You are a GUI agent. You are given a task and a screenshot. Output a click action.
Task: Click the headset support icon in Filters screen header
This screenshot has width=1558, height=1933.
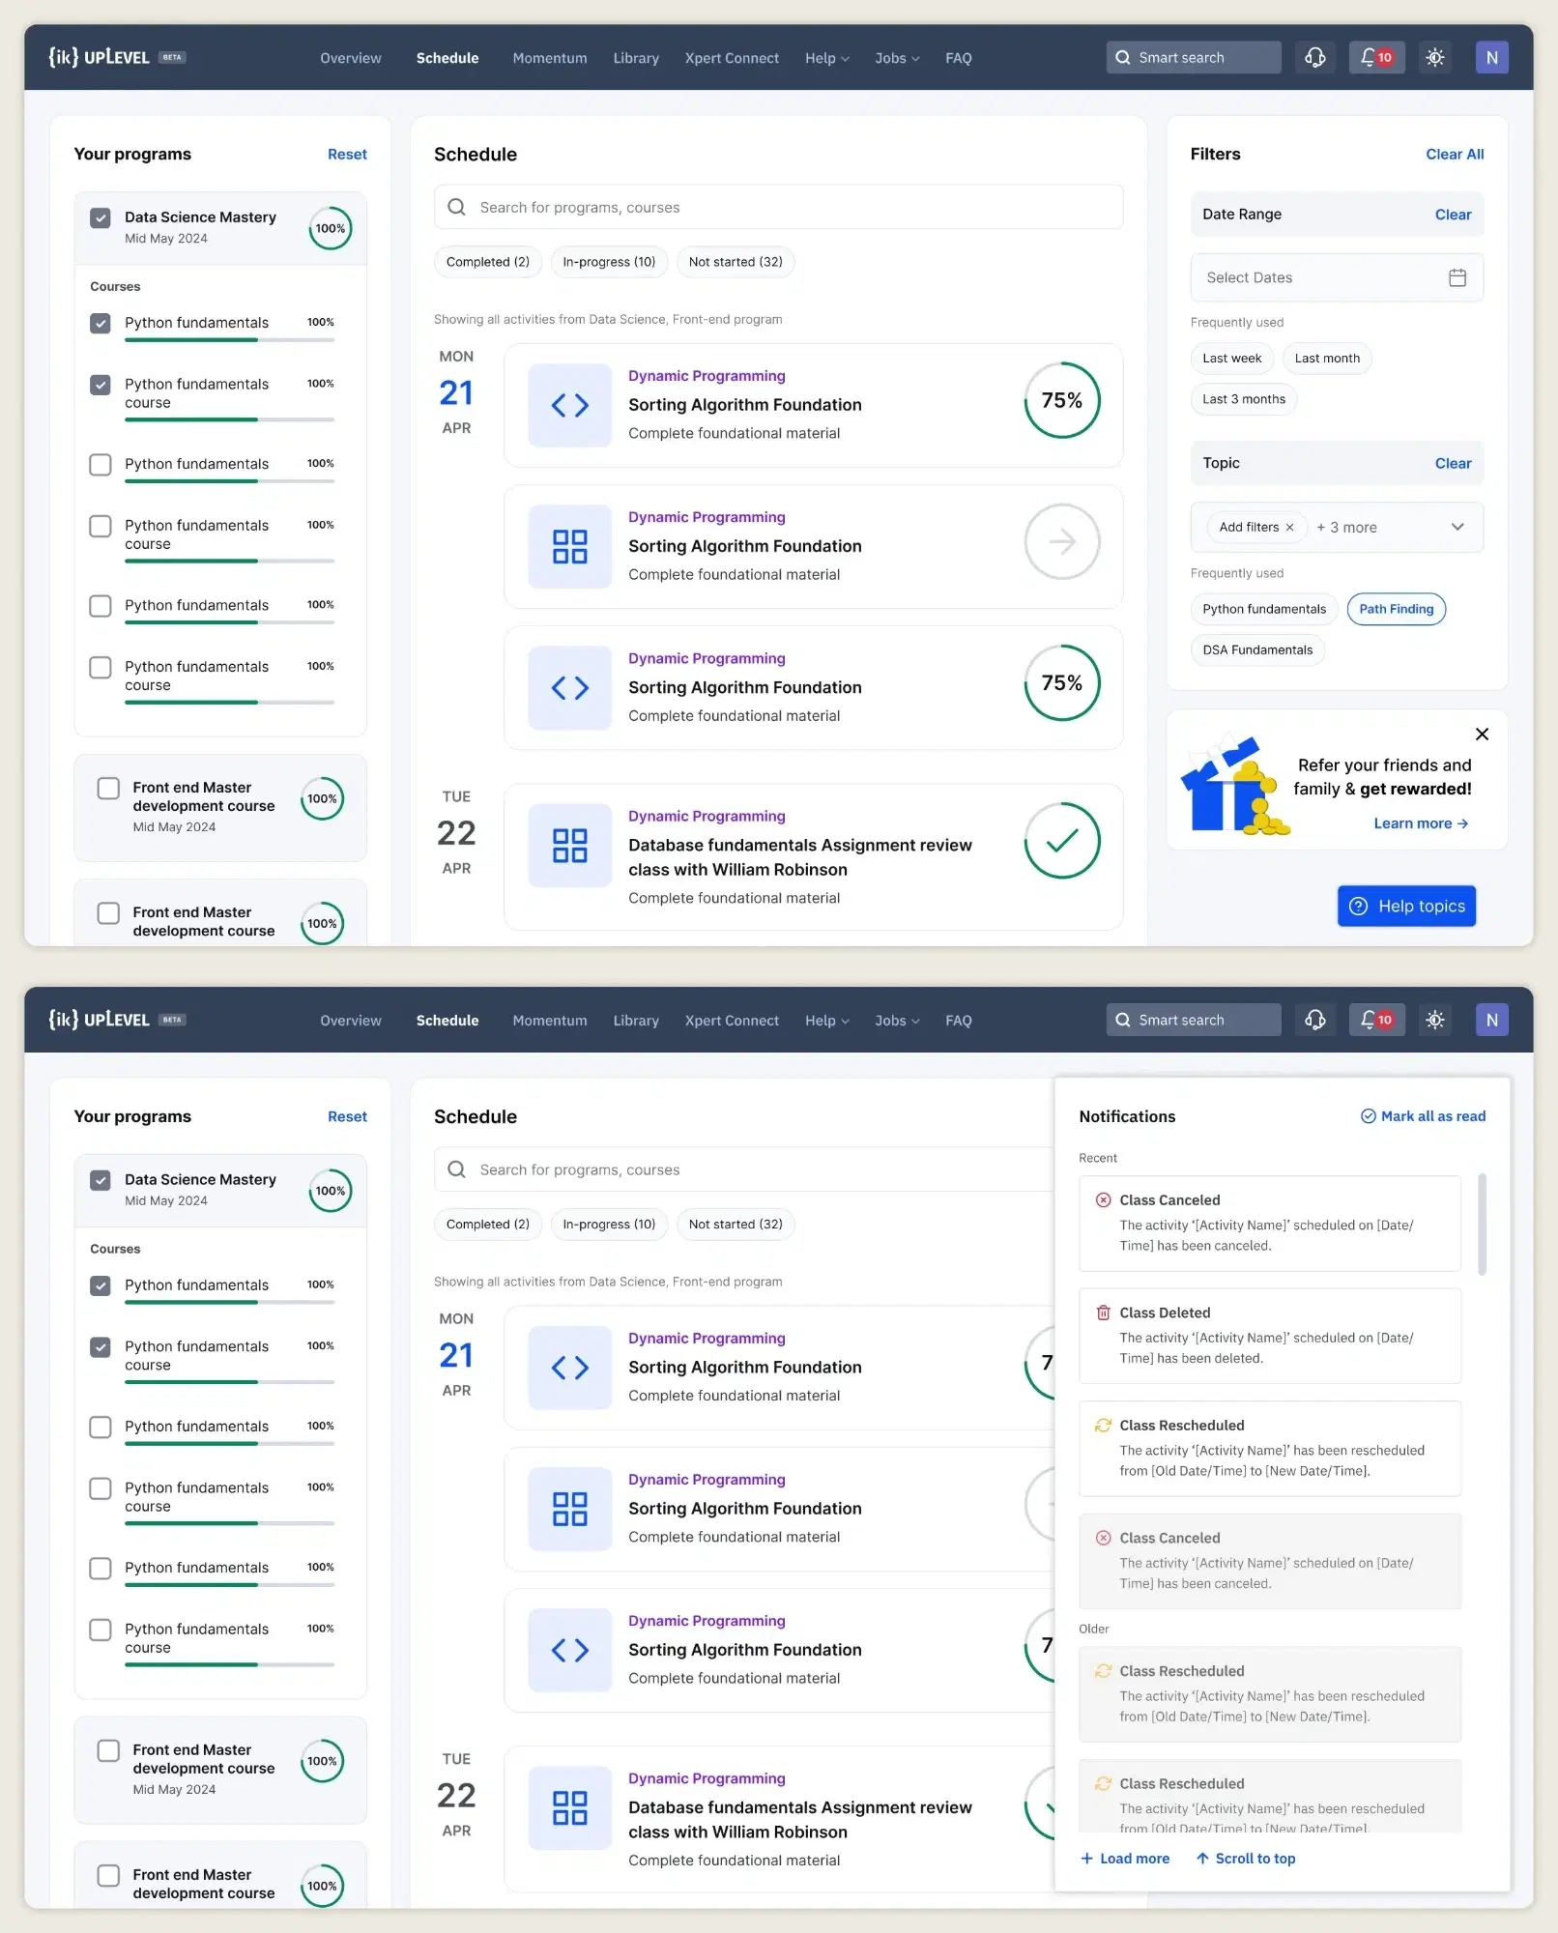pyautogui.click(x=1315, y=58)
